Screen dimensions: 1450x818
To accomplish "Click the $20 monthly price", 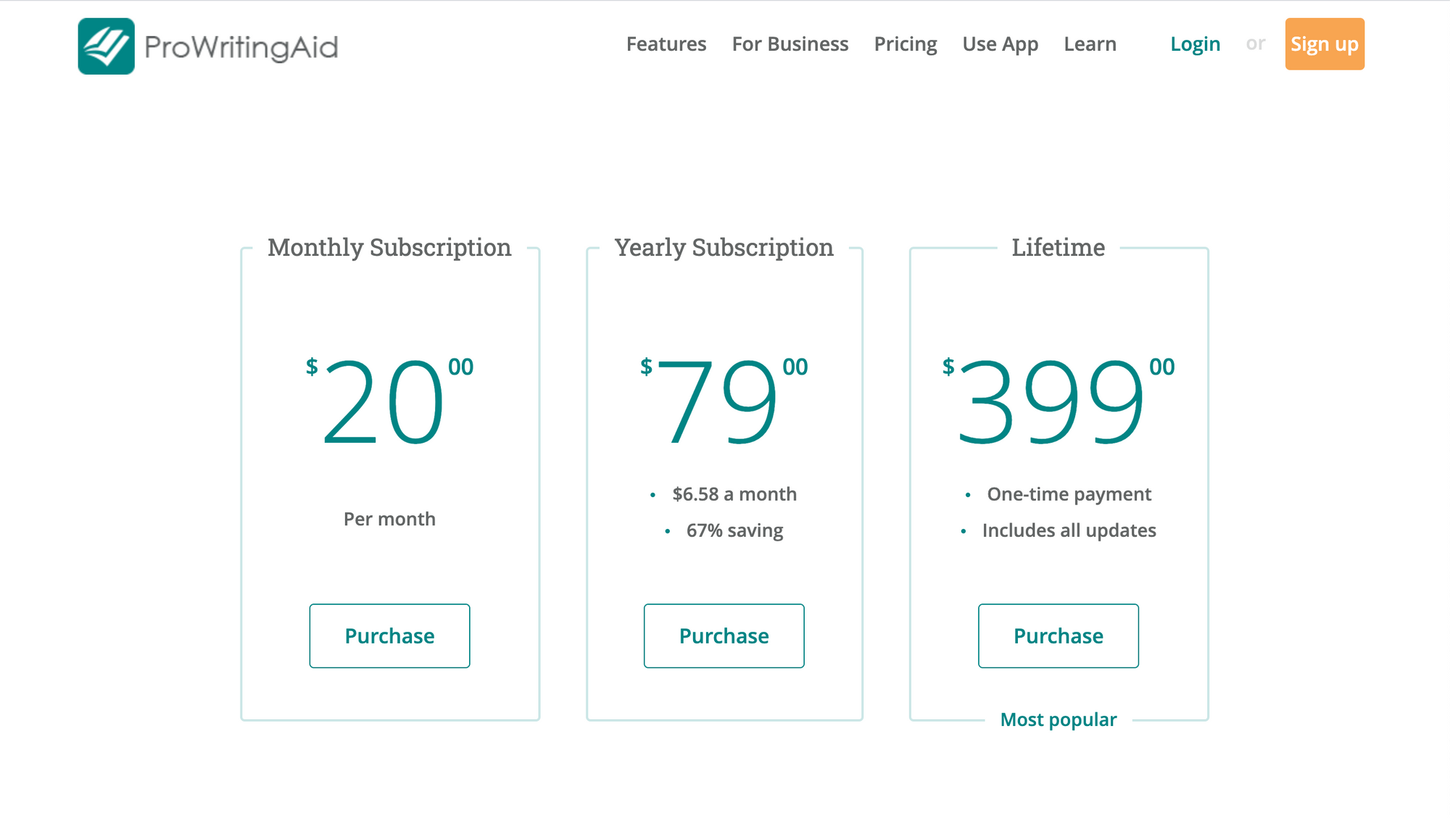I will pyautogui.click(x=389, y=401).
